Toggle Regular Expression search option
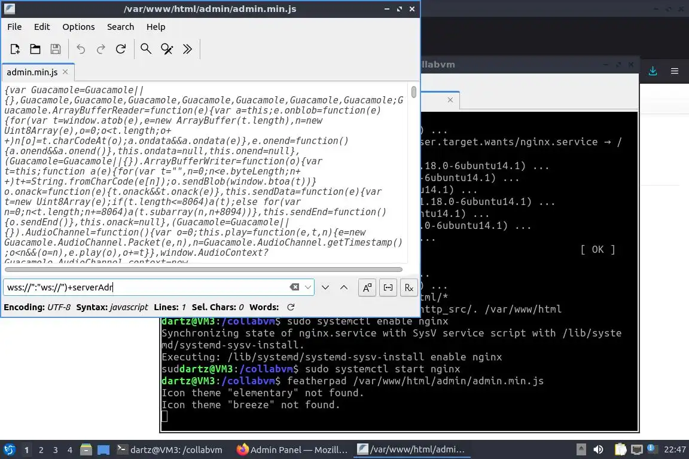 coord(409,287)
